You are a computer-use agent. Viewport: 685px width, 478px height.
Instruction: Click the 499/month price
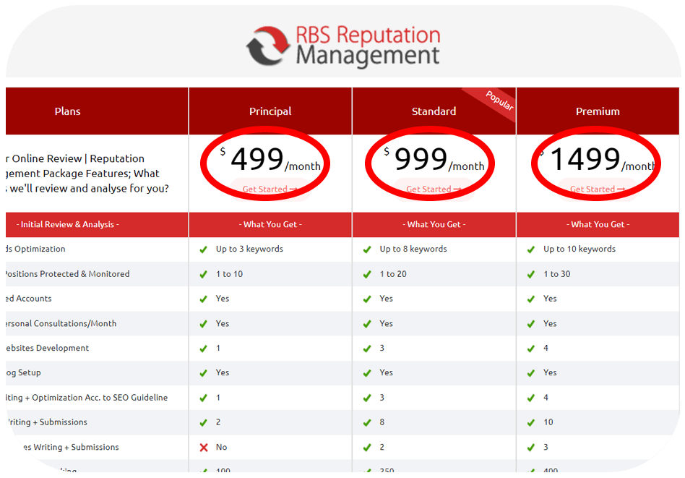click(x=270, y=159)
